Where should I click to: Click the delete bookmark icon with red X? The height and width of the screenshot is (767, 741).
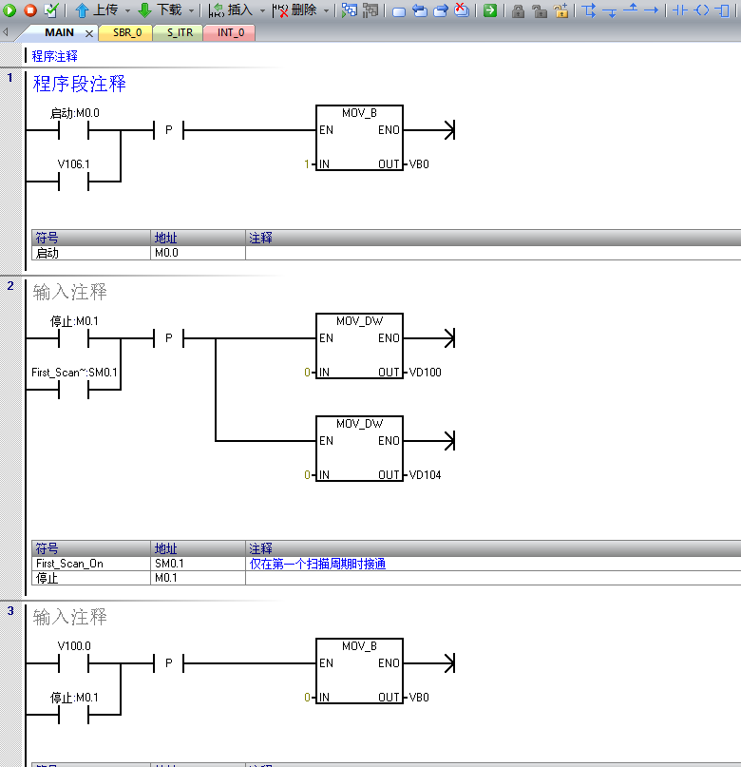coord(462,10)
